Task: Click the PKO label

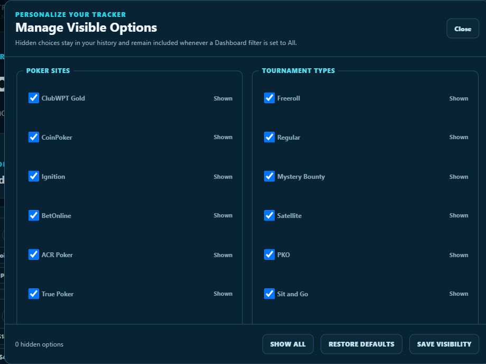Action: [x=284, y=254]
